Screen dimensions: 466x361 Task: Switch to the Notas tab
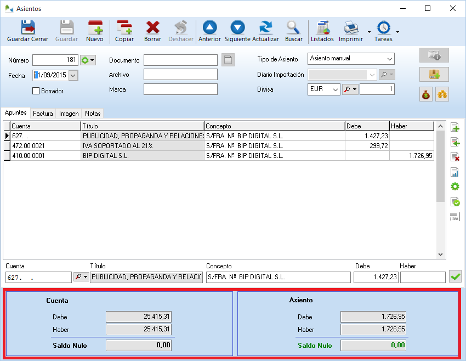tap(93, 114)
